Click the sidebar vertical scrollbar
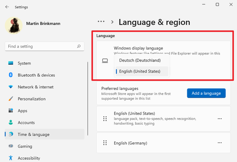The image size is (237, 162). 88,99
